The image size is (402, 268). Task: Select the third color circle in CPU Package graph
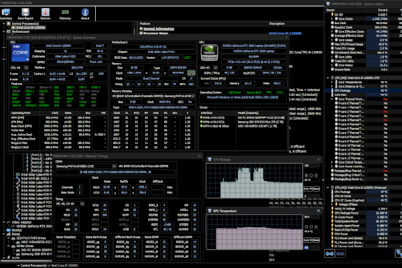coord(316,176)
